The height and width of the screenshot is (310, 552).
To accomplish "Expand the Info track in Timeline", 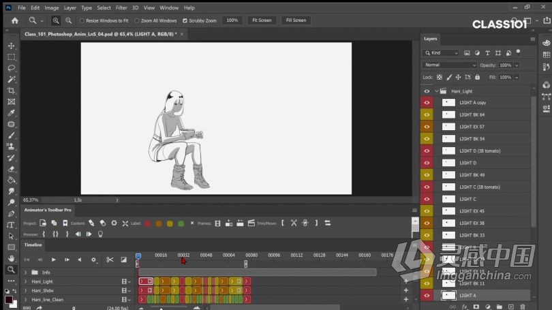I will pyautogui.click(x=25, y=273).
